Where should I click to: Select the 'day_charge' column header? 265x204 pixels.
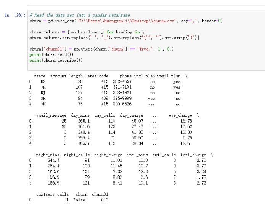pos(132,116)
